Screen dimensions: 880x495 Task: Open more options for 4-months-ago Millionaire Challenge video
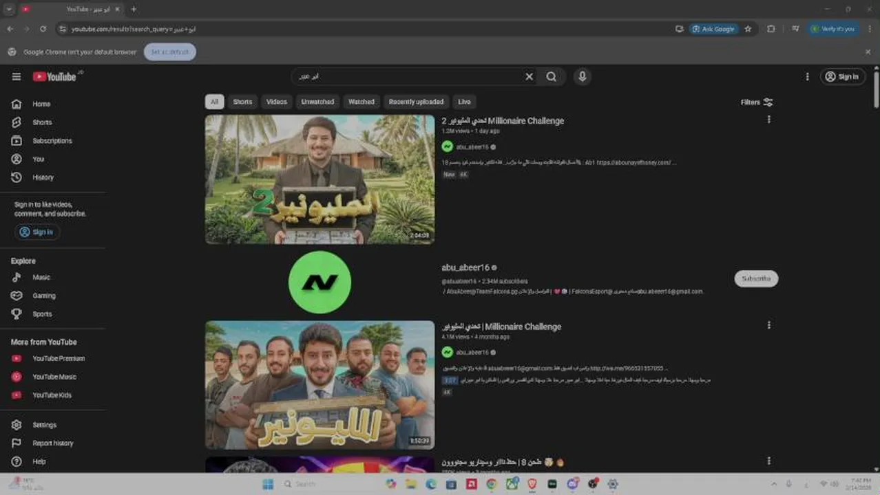tap(768, 325)
